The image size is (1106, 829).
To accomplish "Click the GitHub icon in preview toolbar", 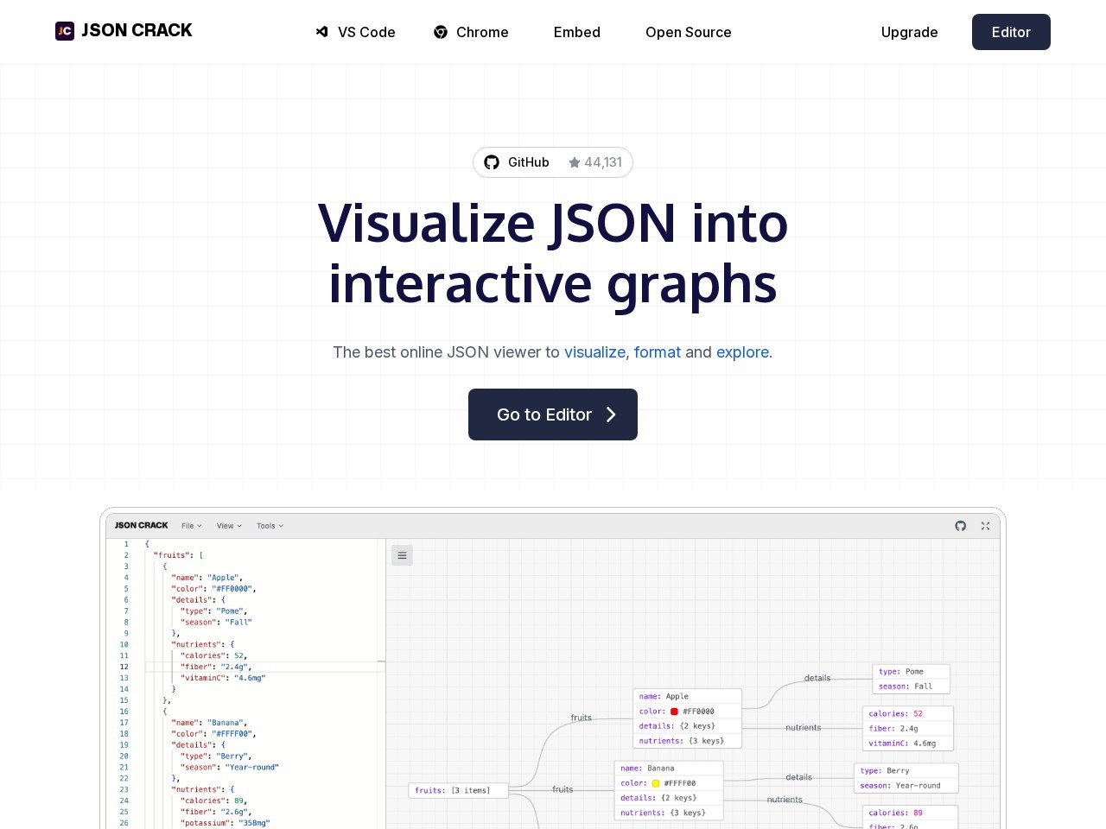I will tap(961, 526).
